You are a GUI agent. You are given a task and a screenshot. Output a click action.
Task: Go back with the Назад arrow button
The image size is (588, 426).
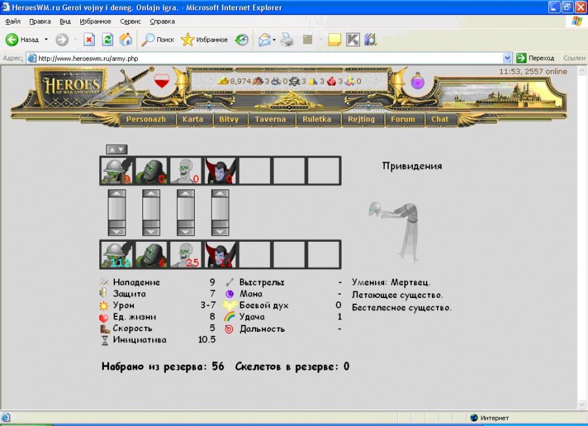coord(22,39)
